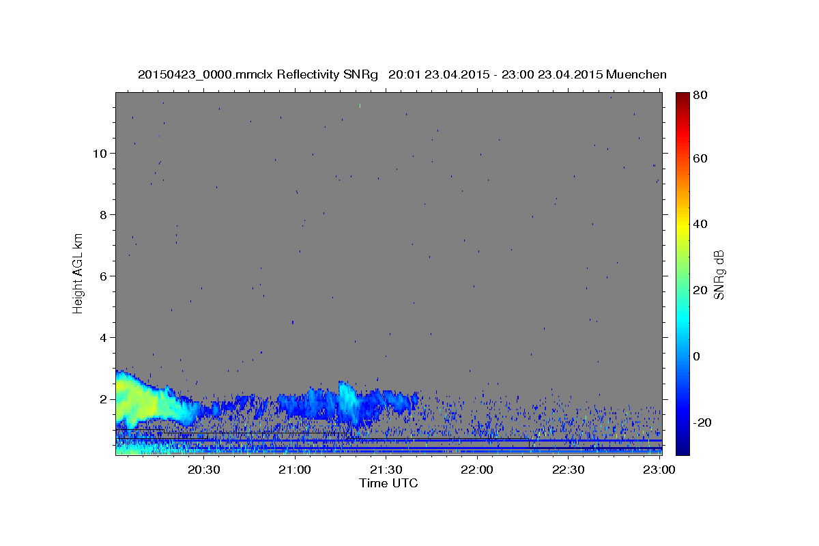Click the colorbar value 80

(701, 96)
